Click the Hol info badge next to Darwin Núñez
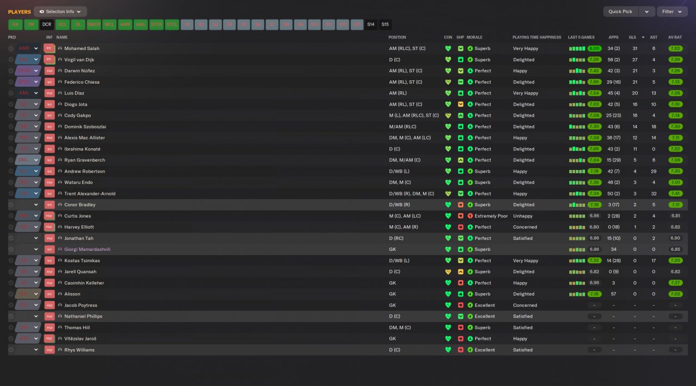This screenshot has width=696, height=386. [49, 71]
